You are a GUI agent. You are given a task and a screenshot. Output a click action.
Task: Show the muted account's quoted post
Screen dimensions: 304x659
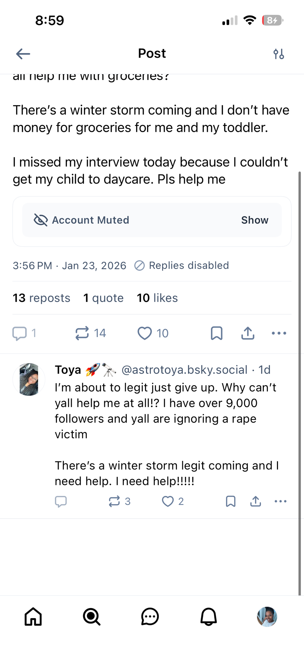(255, 220)
